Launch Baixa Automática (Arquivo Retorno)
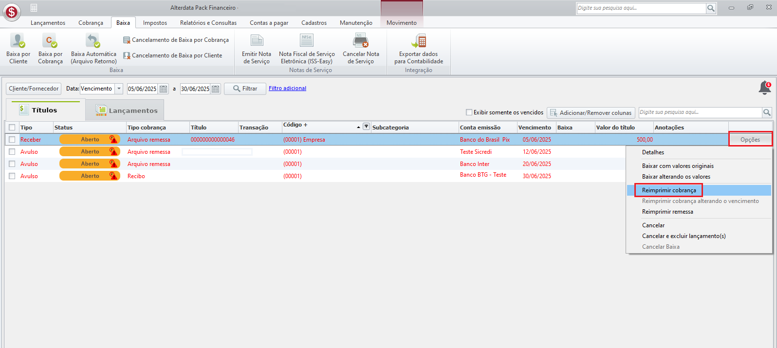This screenshot has height=348, width=777. (x=93, y=41)
